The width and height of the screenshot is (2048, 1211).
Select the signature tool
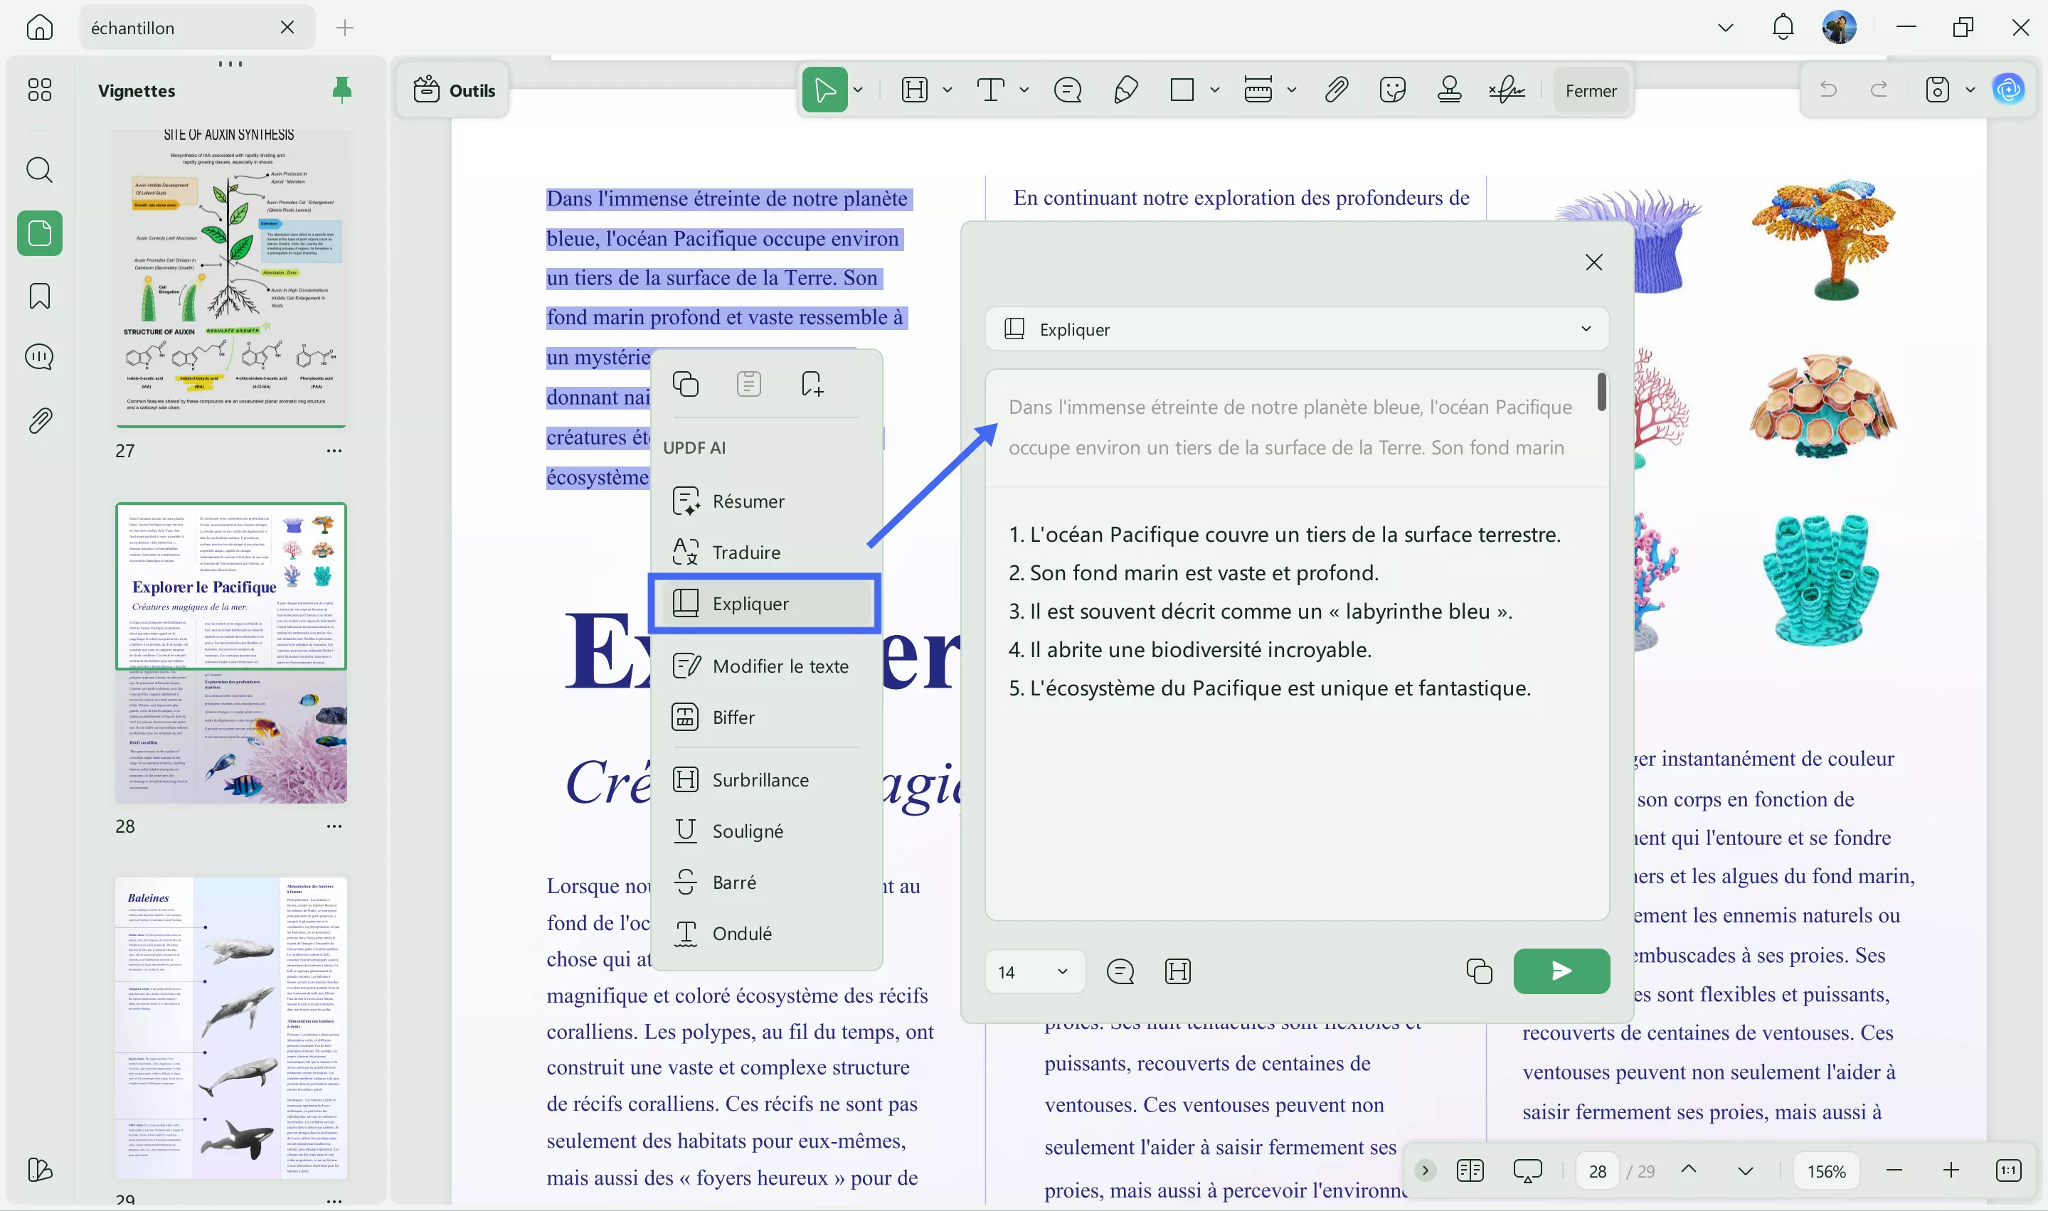point(1506,90)
